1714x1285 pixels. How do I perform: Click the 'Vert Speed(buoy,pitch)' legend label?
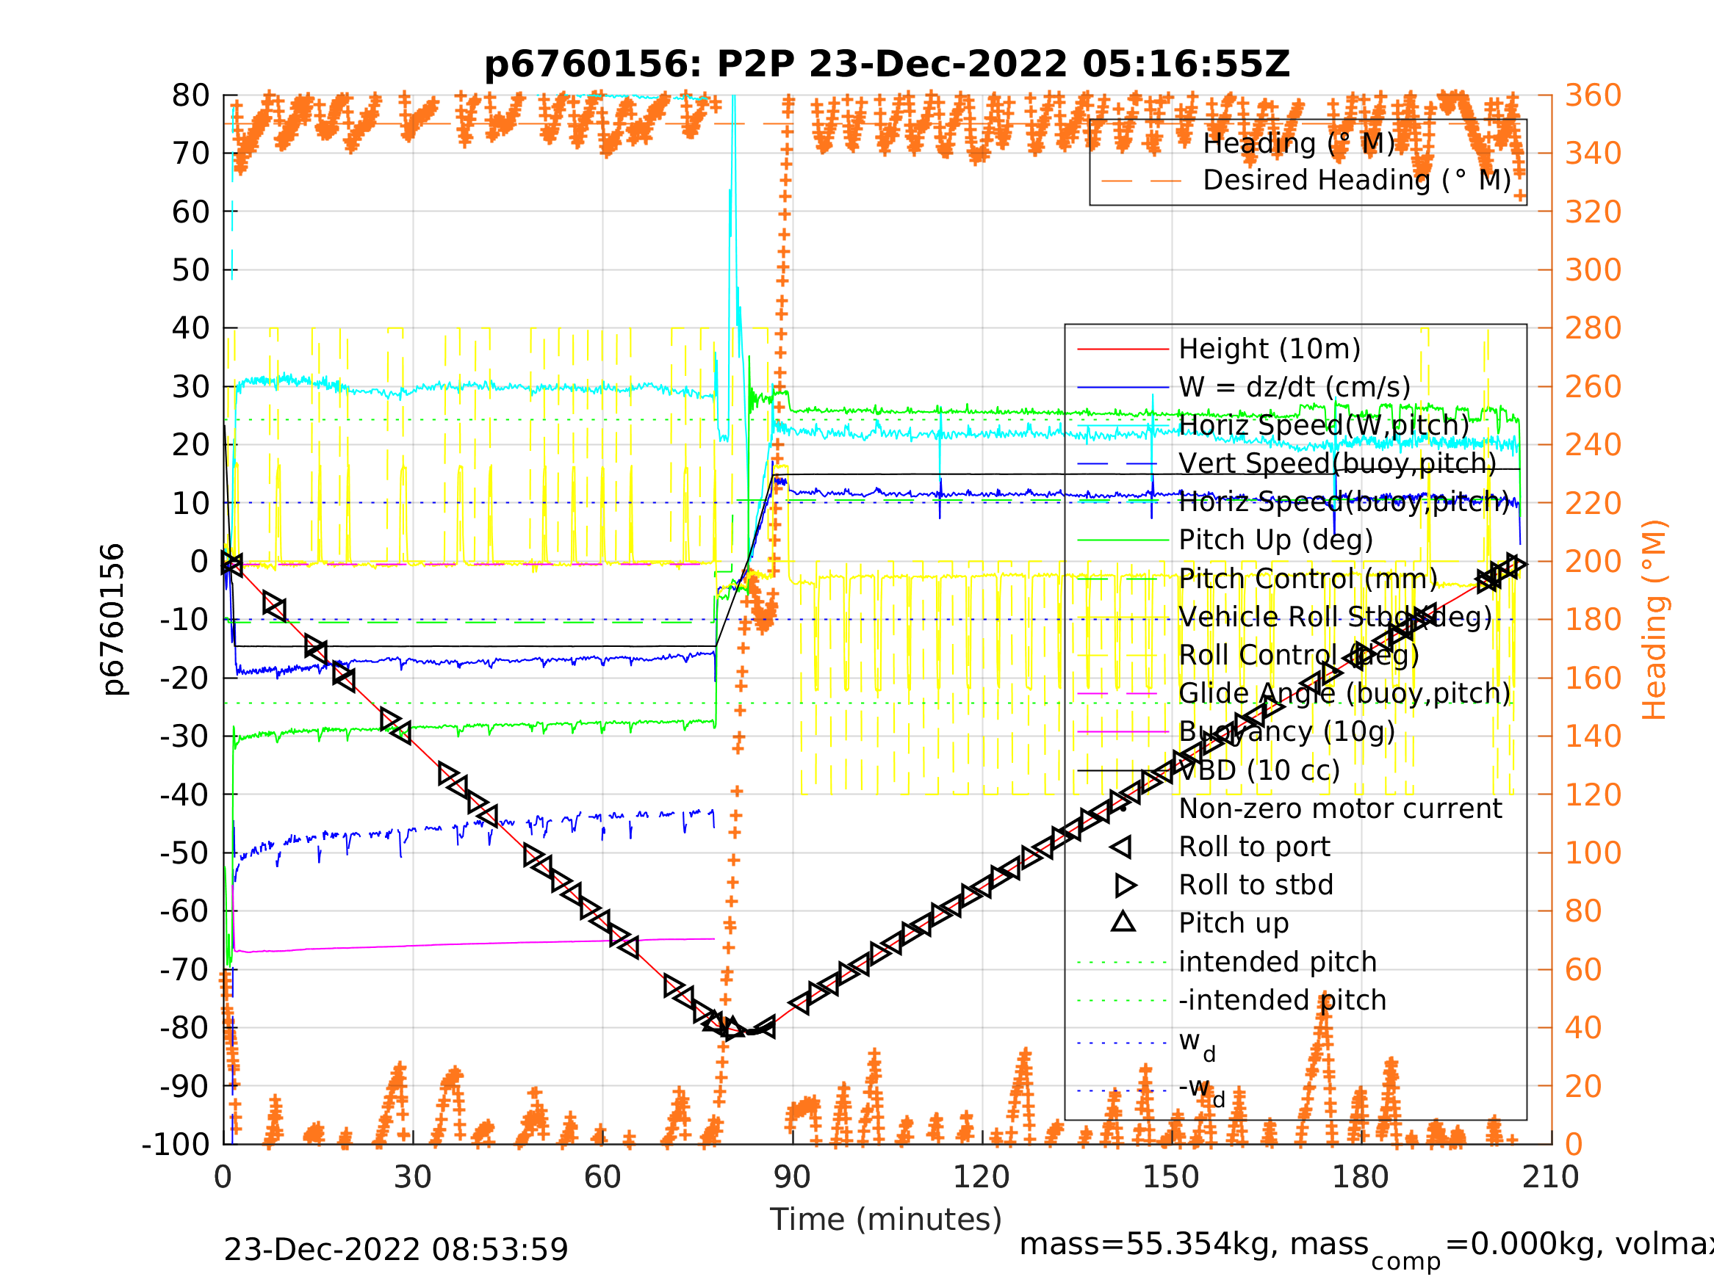pos(1337,463)
